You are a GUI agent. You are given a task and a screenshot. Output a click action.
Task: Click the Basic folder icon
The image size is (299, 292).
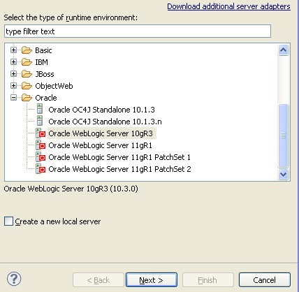coord(27,50)
